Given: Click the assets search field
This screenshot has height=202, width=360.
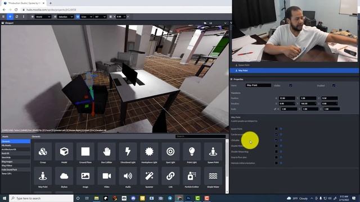Looking at the screenshot, I should (200, 136).
